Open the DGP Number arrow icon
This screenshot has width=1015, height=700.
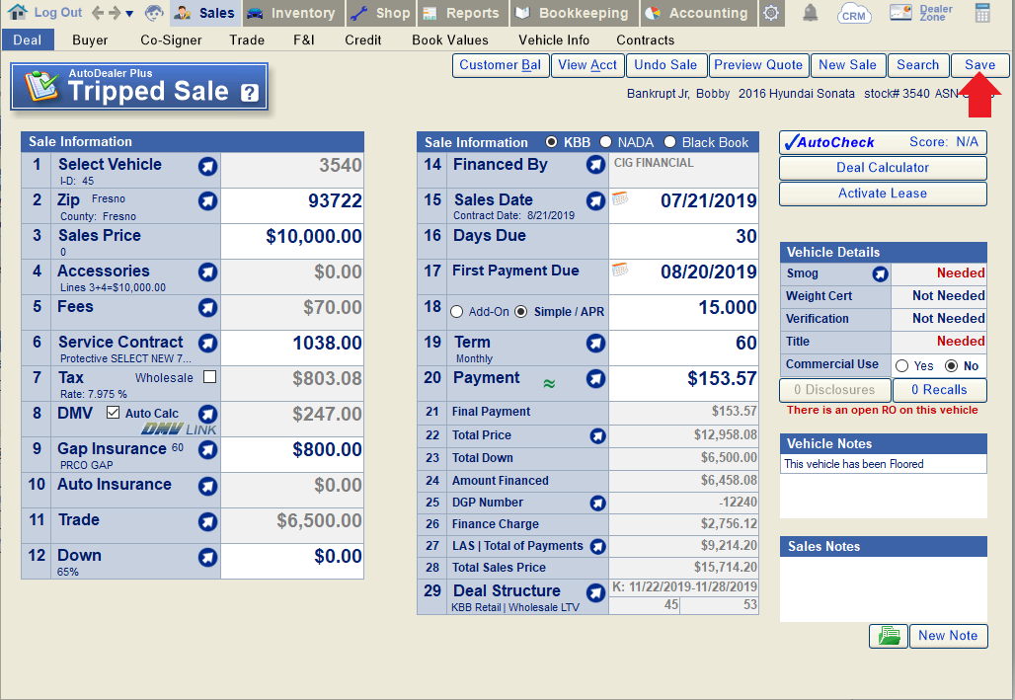click(x=598, y=504)
